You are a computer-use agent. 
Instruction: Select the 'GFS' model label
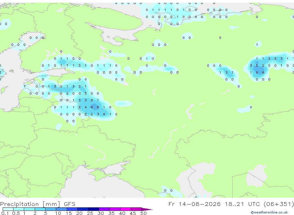click(x=70, y=204)
